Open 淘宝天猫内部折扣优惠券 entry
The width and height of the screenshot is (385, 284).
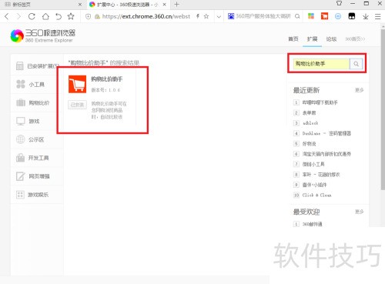326,154
